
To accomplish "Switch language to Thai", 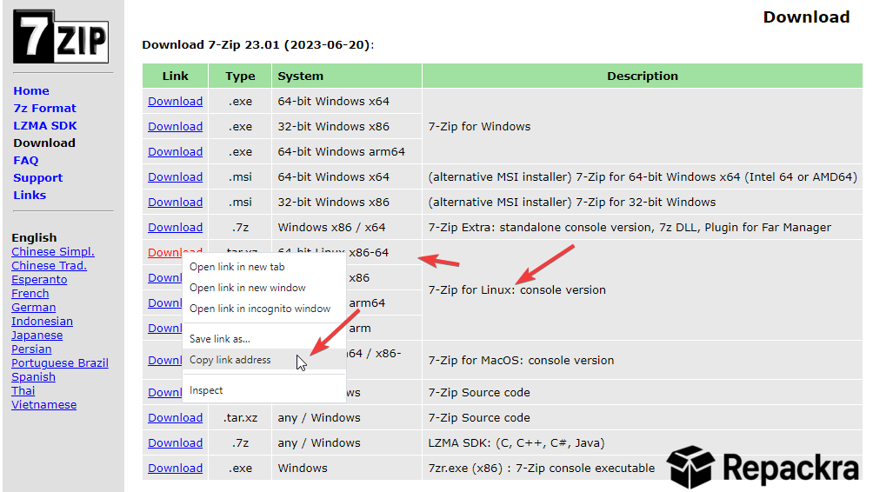I will click(x=23, y=390).
